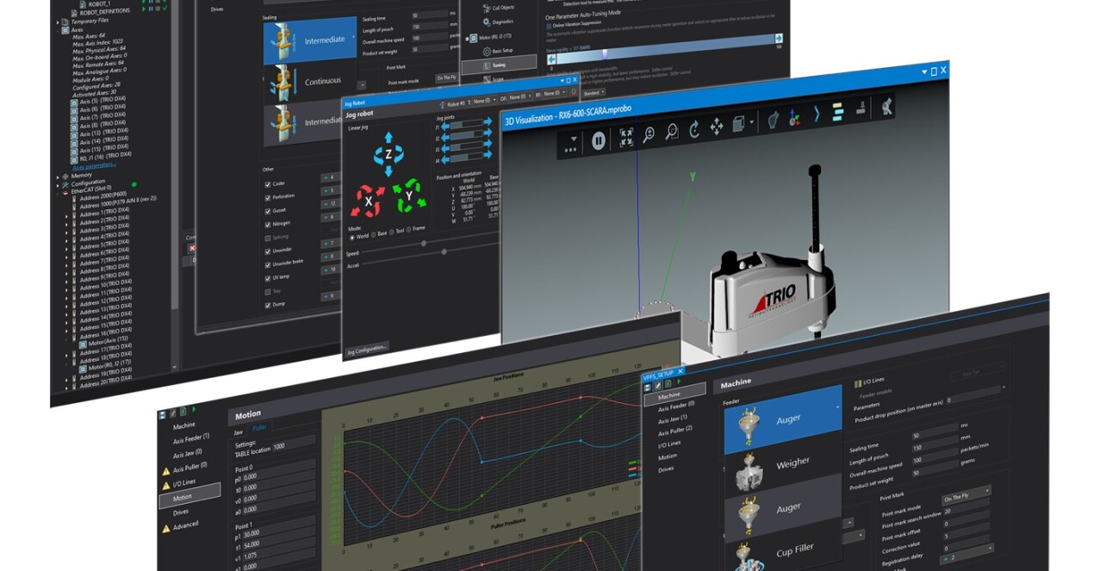Open Advanced section in Motion window sidebar
The width and height of the screenshot is (1106, 571).
tap(185, 525)
